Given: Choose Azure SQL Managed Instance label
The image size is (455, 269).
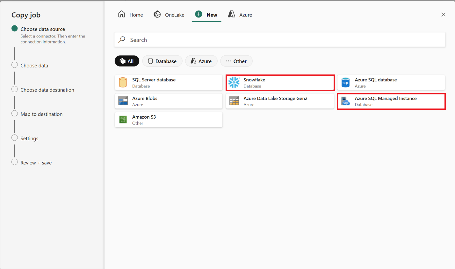Looking at the screenshot, I should pos(386,98).
